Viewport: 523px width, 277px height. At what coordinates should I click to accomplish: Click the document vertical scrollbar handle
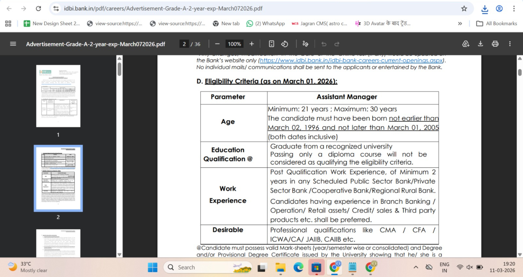pyautogui.click(x=520, y=72)
